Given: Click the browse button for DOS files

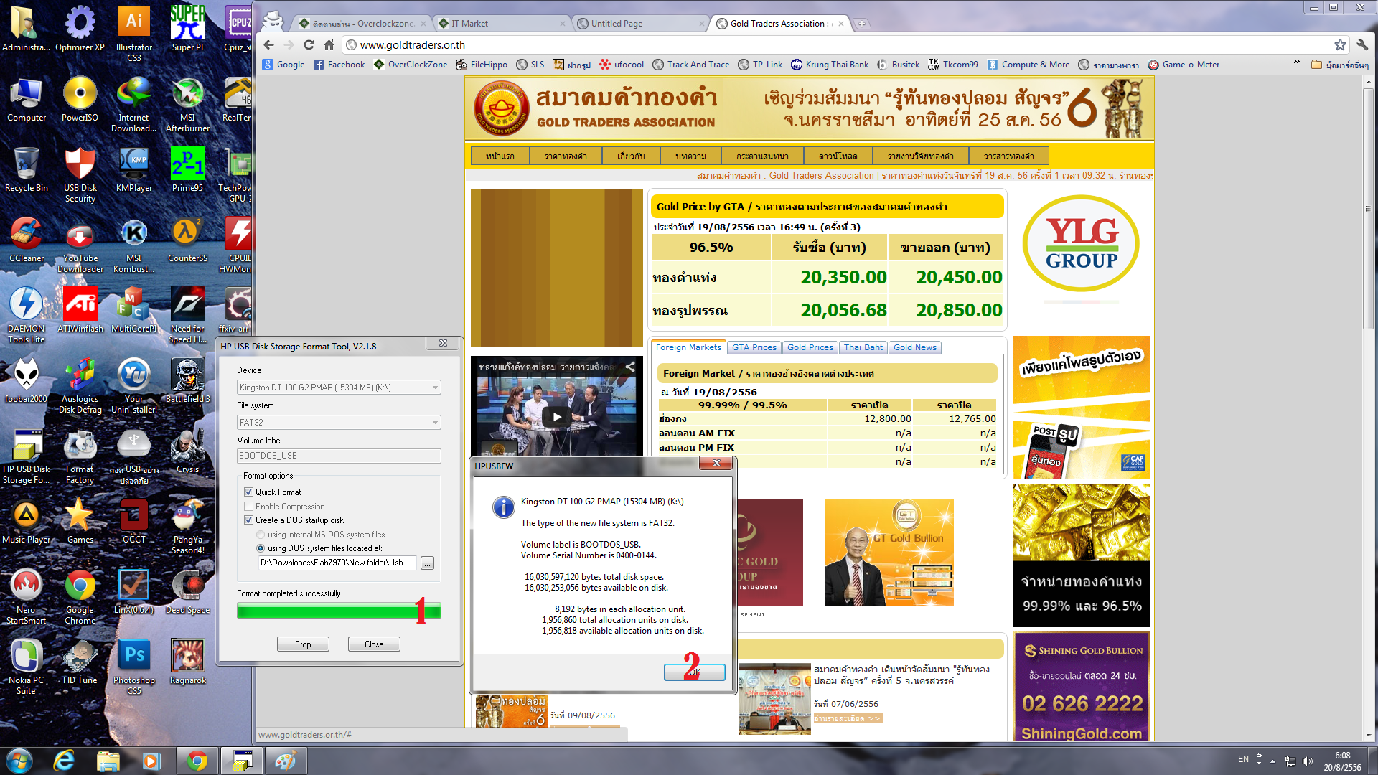Looking at the screenshot, I should coord(427,563).
